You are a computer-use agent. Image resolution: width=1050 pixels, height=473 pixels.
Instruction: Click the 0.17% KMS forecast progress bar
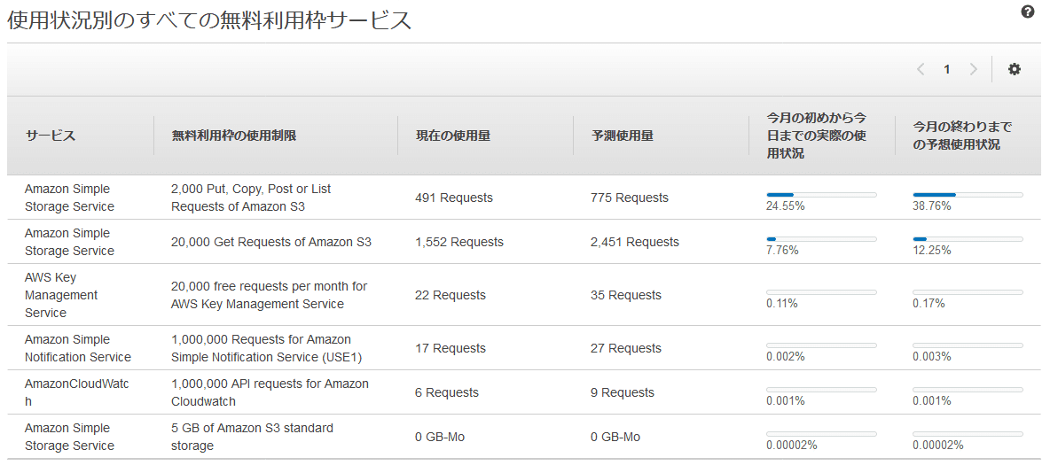tap(968, 292)
